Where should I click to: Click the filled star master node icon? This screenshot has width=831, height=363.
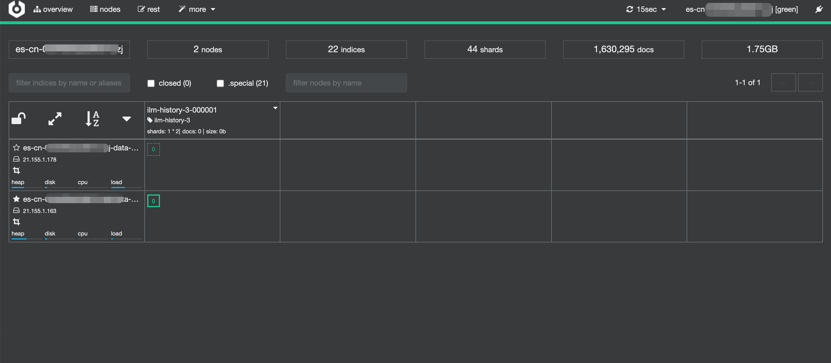tap(16, 199)
